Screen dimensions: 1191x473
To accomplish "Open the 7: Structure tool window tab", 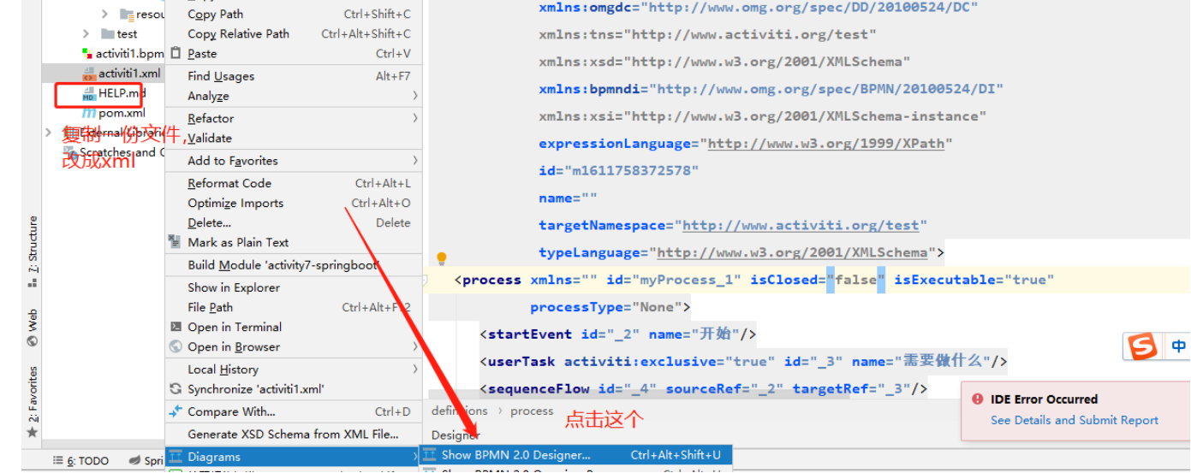I will [33, 246].
